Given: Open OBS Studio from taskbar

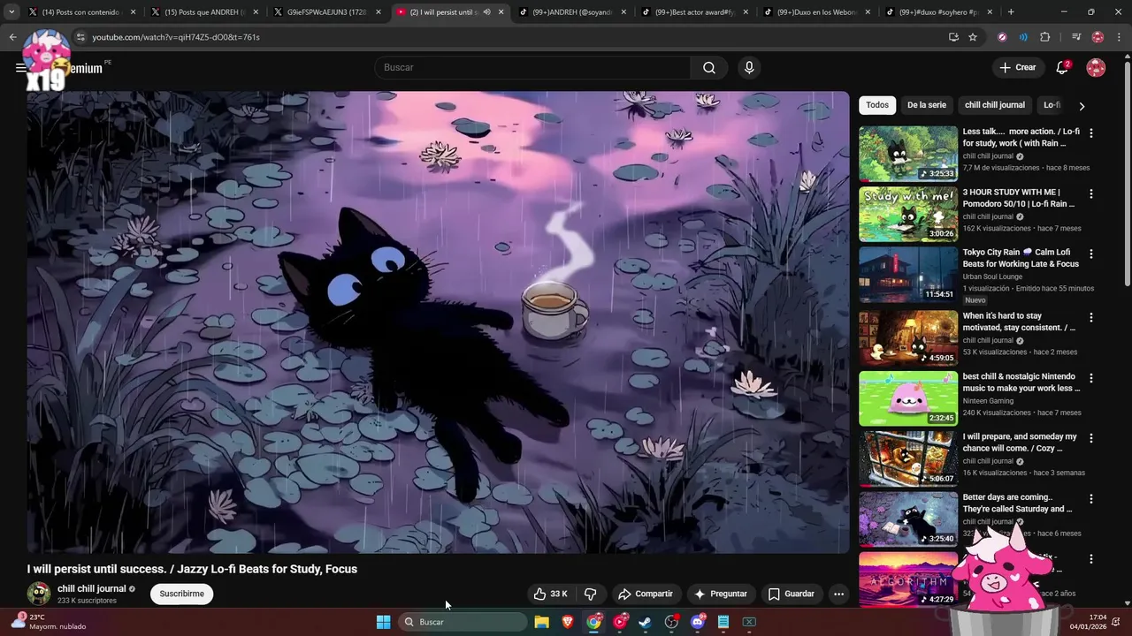Looking at the screenshot, I should tap(671, 622).
